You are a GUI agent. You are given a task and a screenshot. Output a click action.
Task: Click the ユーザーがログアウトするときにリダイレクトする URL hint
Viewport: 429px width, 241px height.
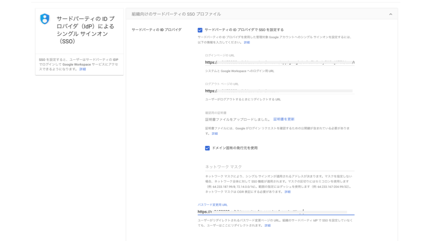pos(243,100)
